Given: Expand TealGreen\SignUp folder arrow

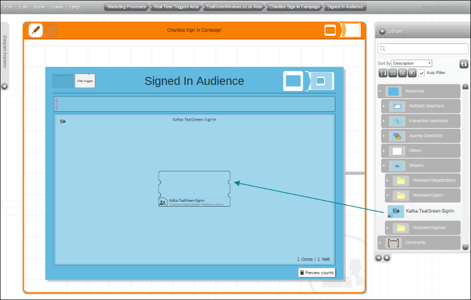Looking at the screenshot, I should (388, 227).
